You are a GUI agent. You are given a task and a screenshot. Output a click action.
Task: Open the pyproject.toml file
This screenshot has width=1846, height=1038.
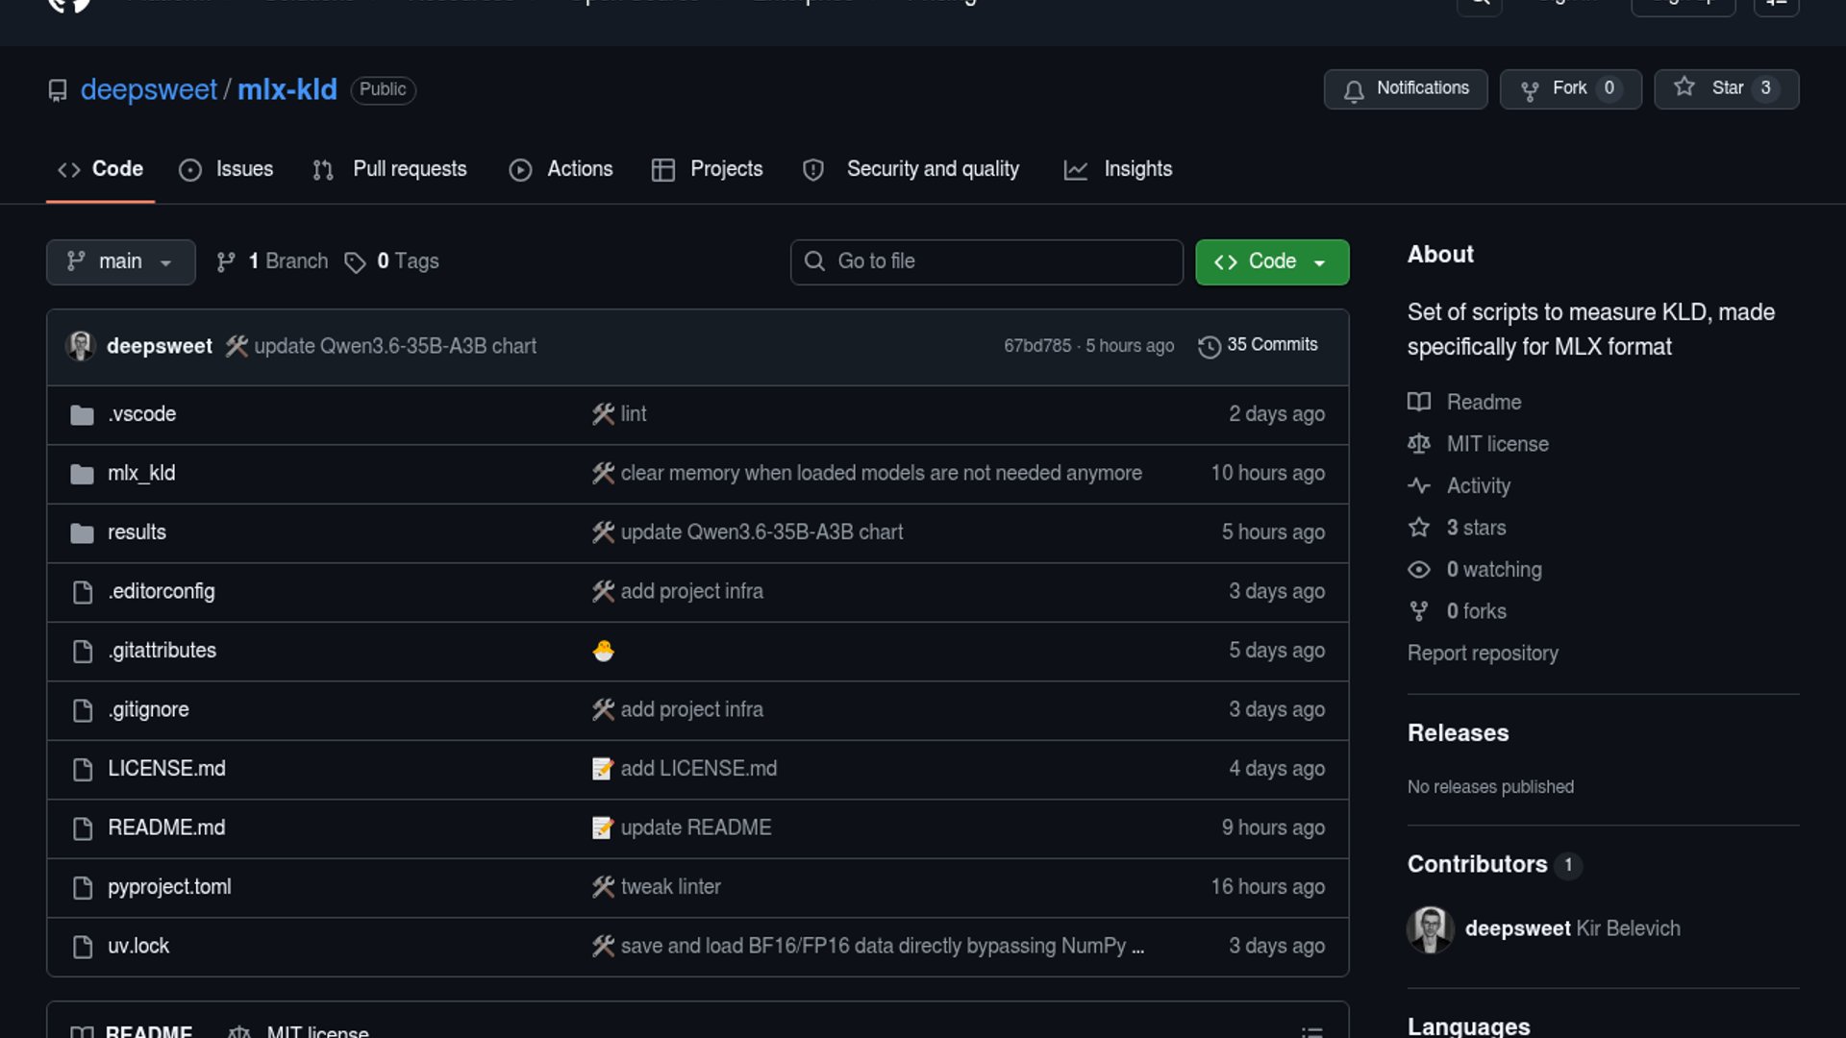(169, 886)
